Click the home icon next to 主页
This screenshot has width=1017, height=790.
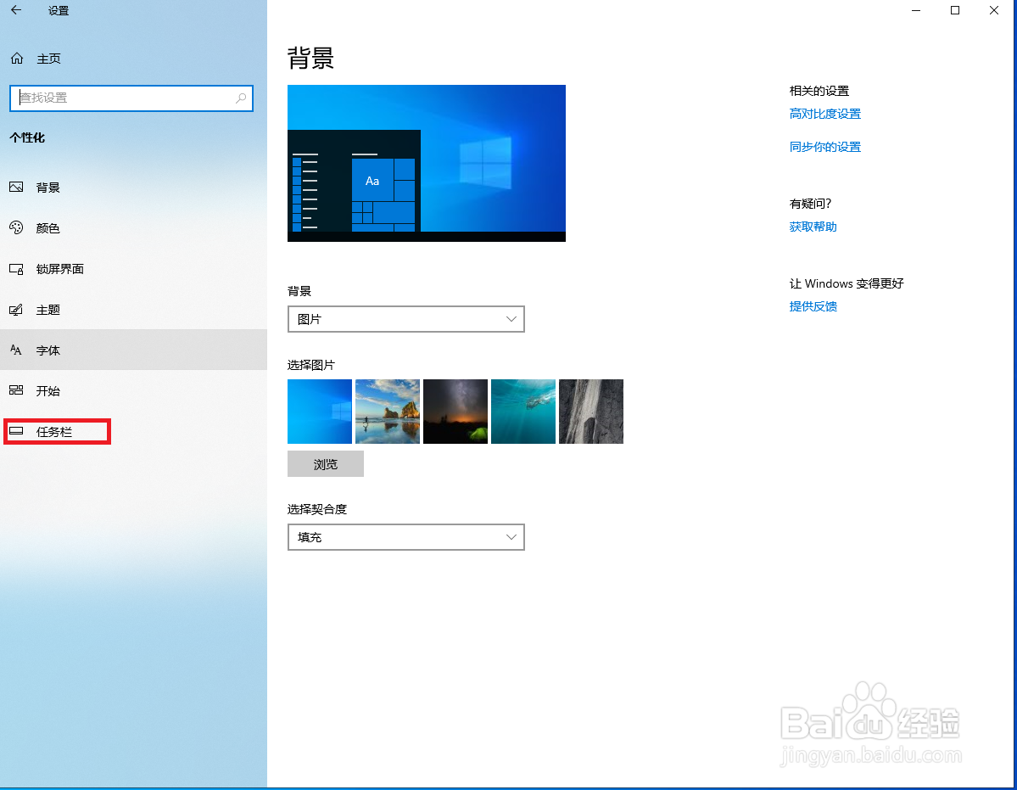pyautogui.click(x=16, y=58)
